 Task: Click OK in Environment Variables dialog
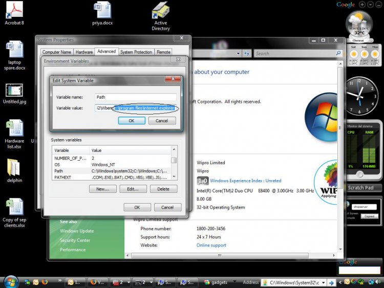[137, 207]
